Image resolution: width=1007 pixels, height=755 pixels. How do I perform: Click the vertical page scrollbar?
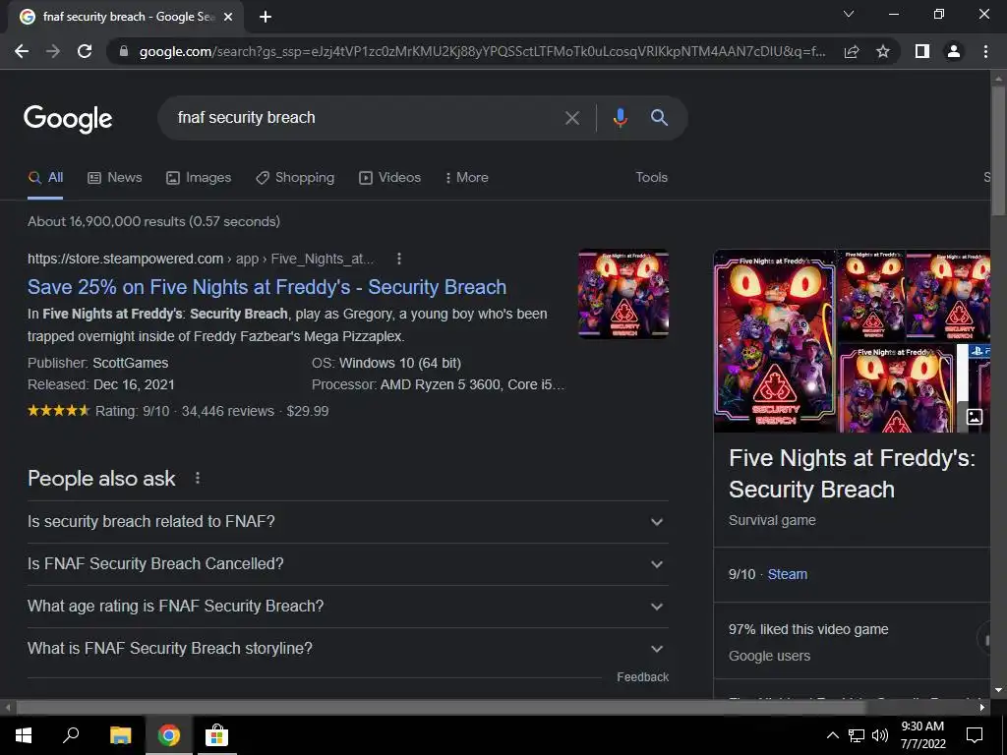998,149
